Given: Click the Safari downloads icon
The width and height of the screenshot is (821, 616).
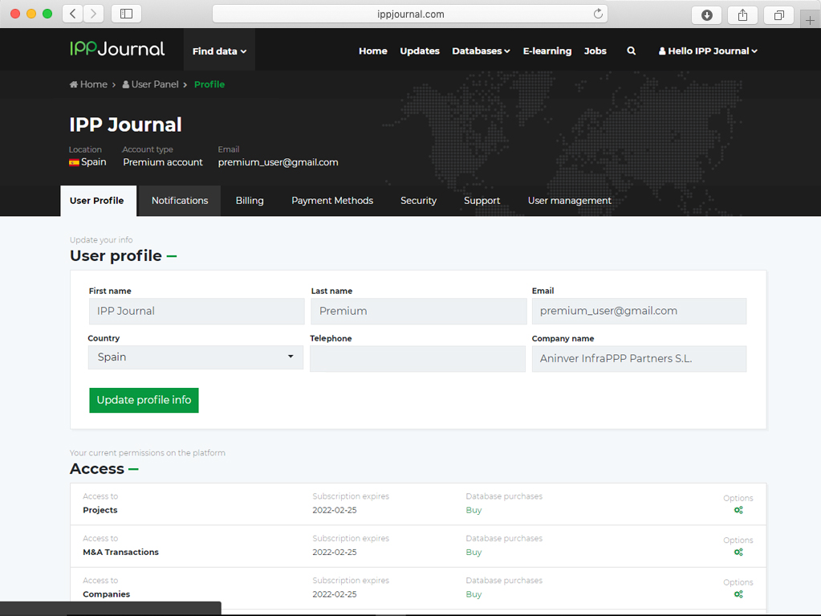Looking at the screenshot, I should 706,14.
